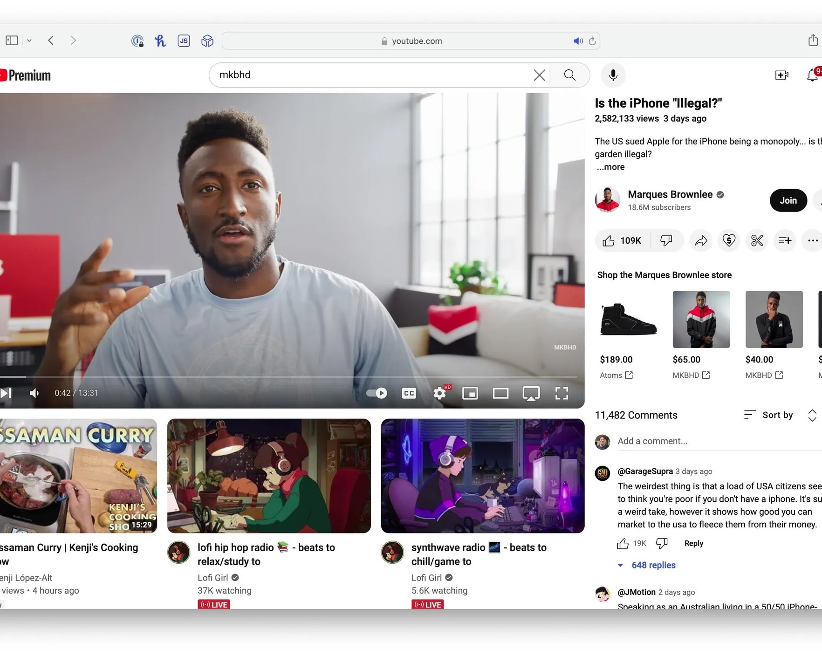Mute the video player volume
This screenshot has width=822, height=656.
[x=34, y=393]
